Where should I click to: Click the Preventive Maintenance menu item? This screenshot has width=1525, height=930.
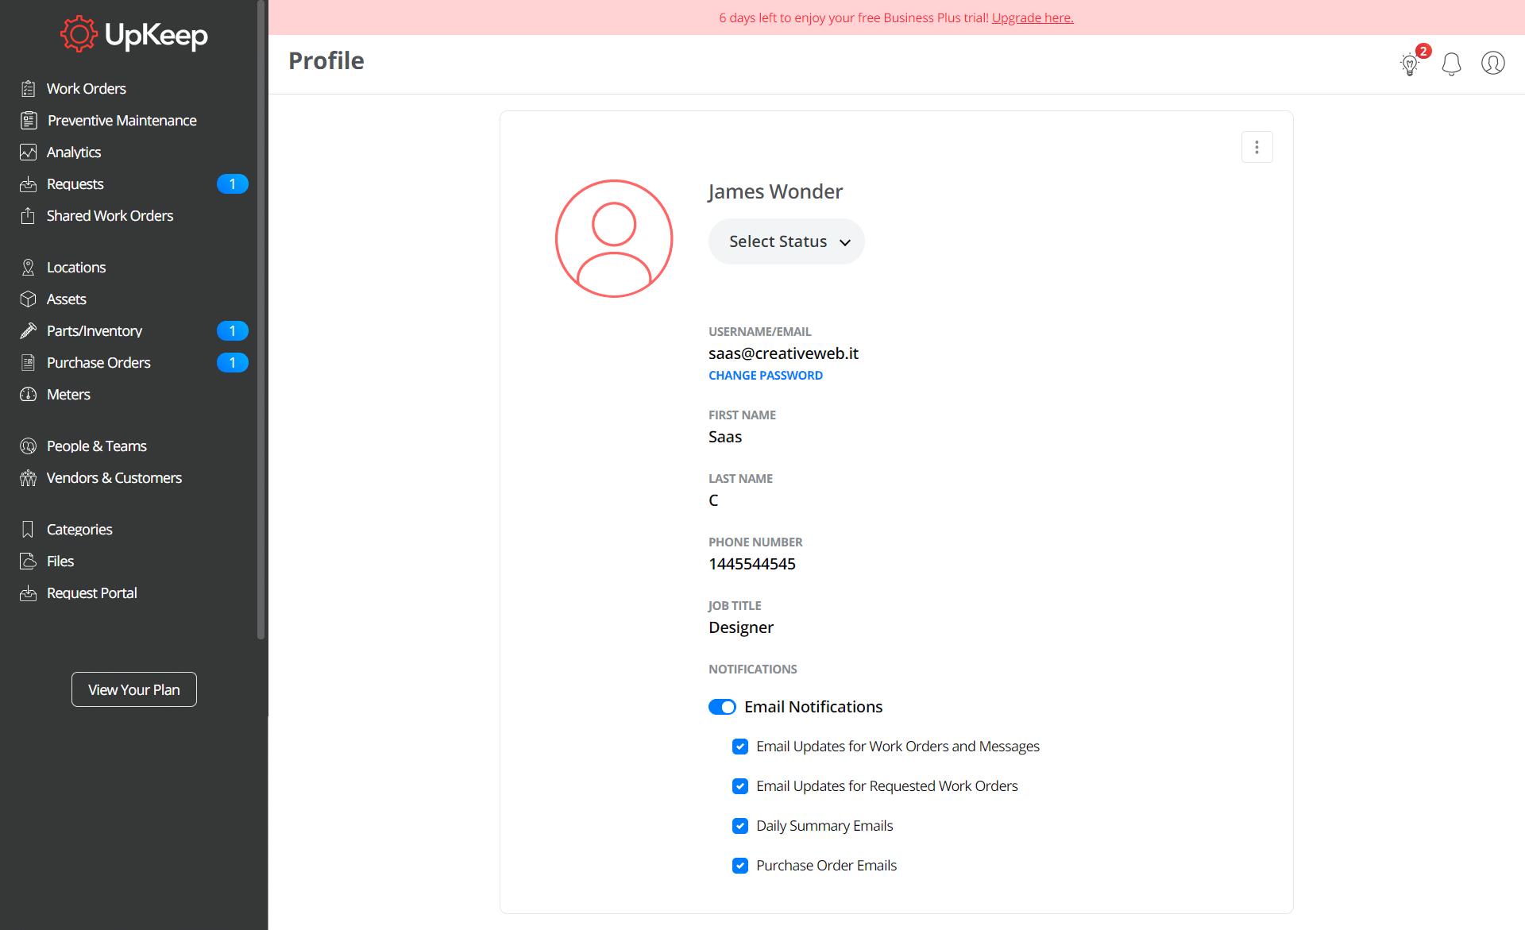[121, 120]
